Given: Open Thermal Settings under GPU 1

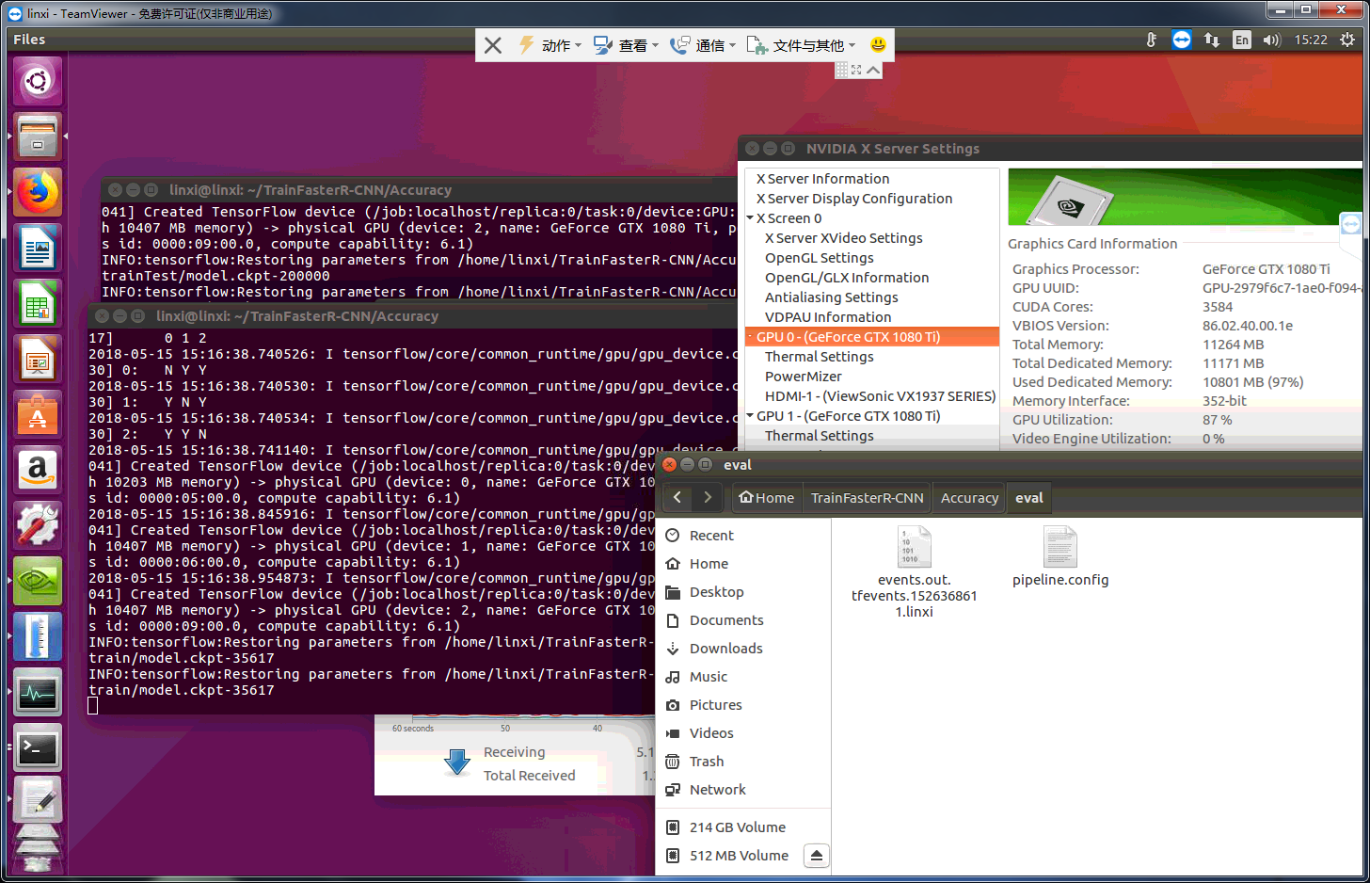Looking at the screenshot, I should click(819, 436).
